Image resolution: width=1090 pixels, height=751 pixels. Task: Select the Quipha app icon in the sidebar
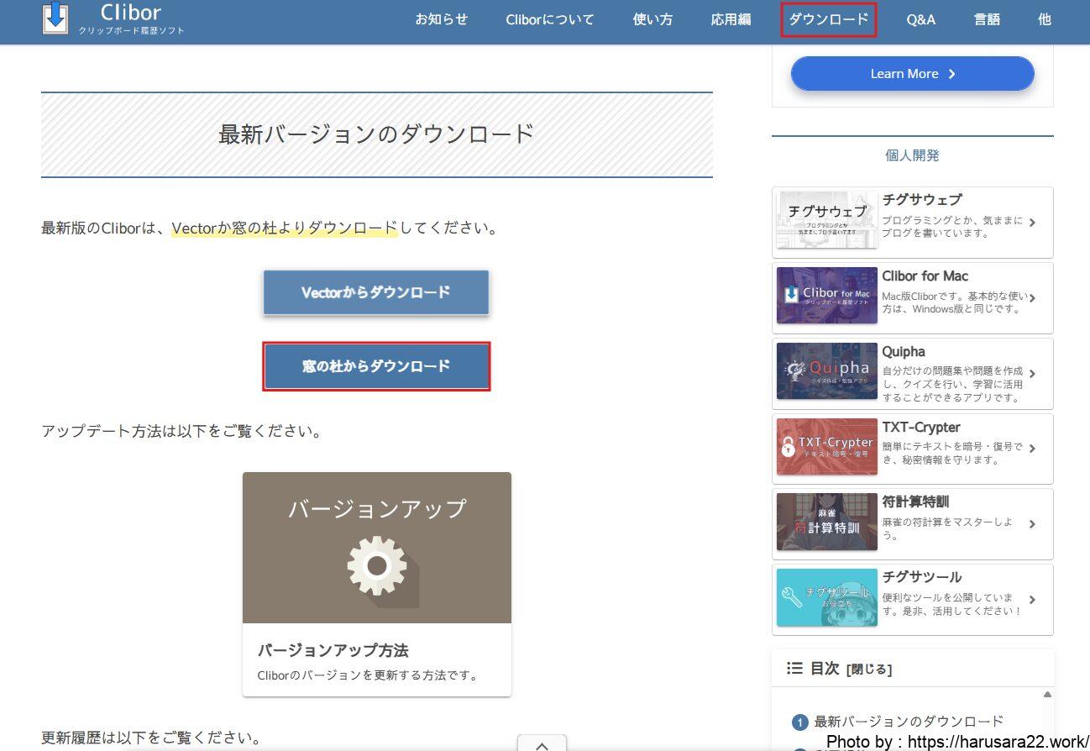(x=825, y=371)
